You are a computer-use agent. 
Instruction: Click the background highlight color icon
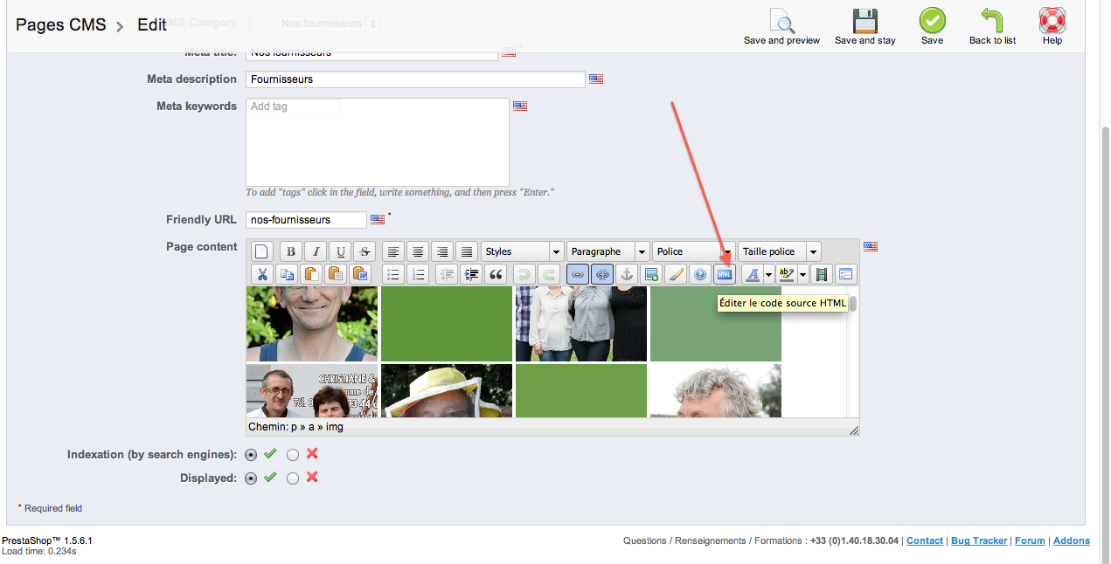[x=785, y=274]
